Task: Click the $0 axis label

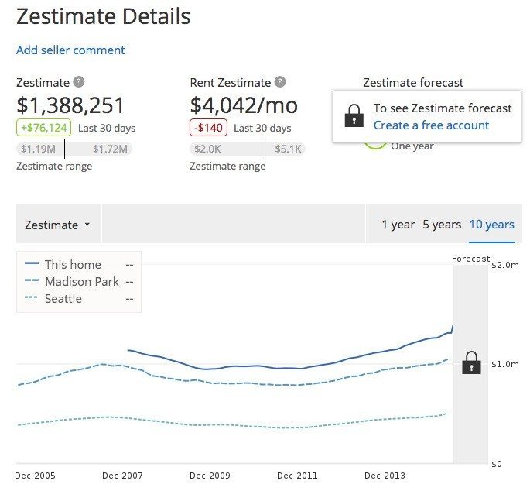Action: click(x=497, y=464)
